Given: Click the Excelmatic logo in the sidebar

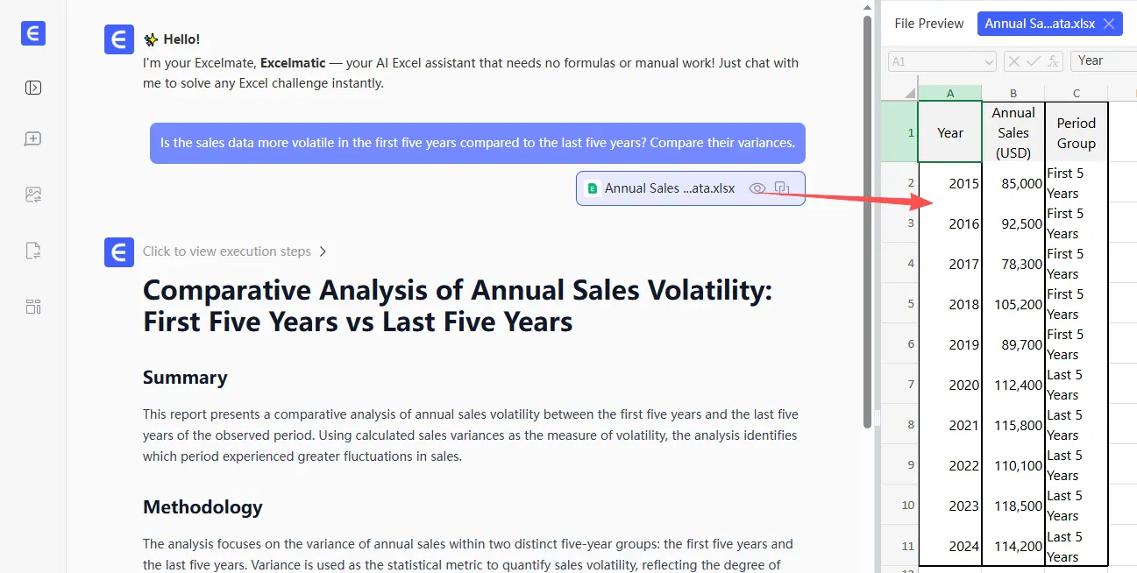Looking at the screenshot, I should [33, 33].
